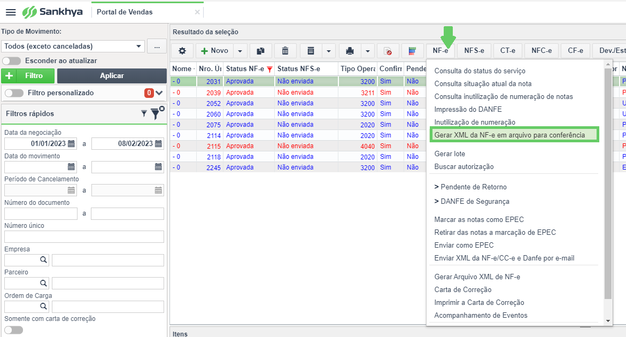Screen dimensions: 626x337
Task: Click the list view icon
Action: (311, 51)
